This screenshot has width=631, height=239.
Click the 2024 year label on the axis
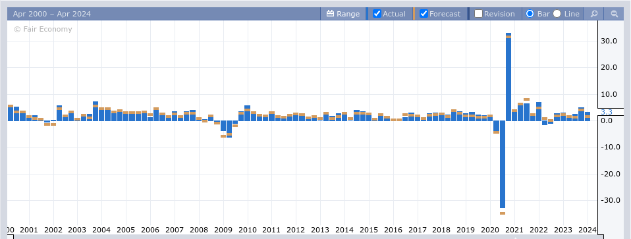(x=587, y=230)
